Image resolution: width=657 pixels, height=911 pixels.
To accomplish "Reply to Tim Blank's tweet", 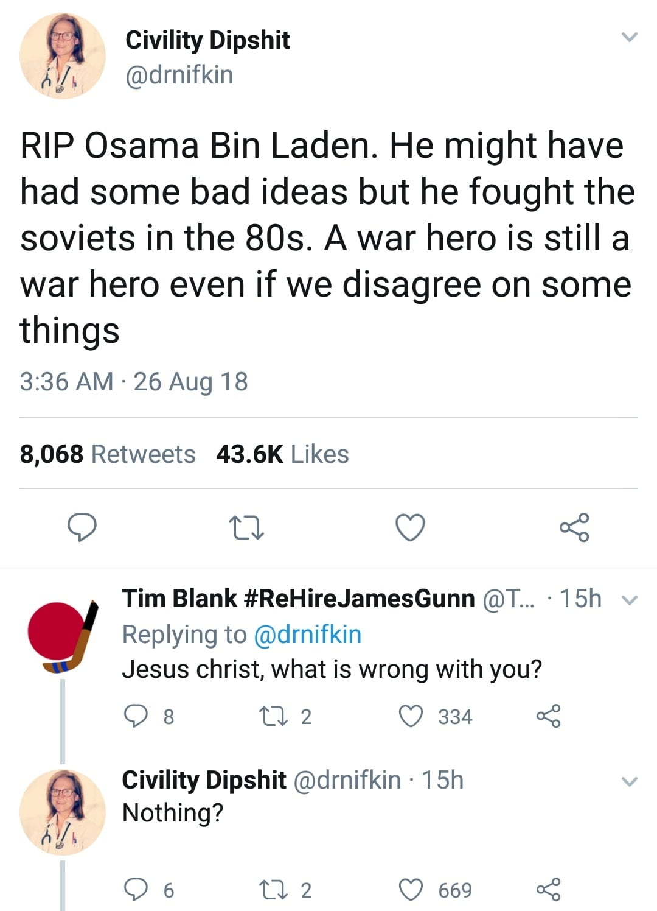I will pos(137,716).
